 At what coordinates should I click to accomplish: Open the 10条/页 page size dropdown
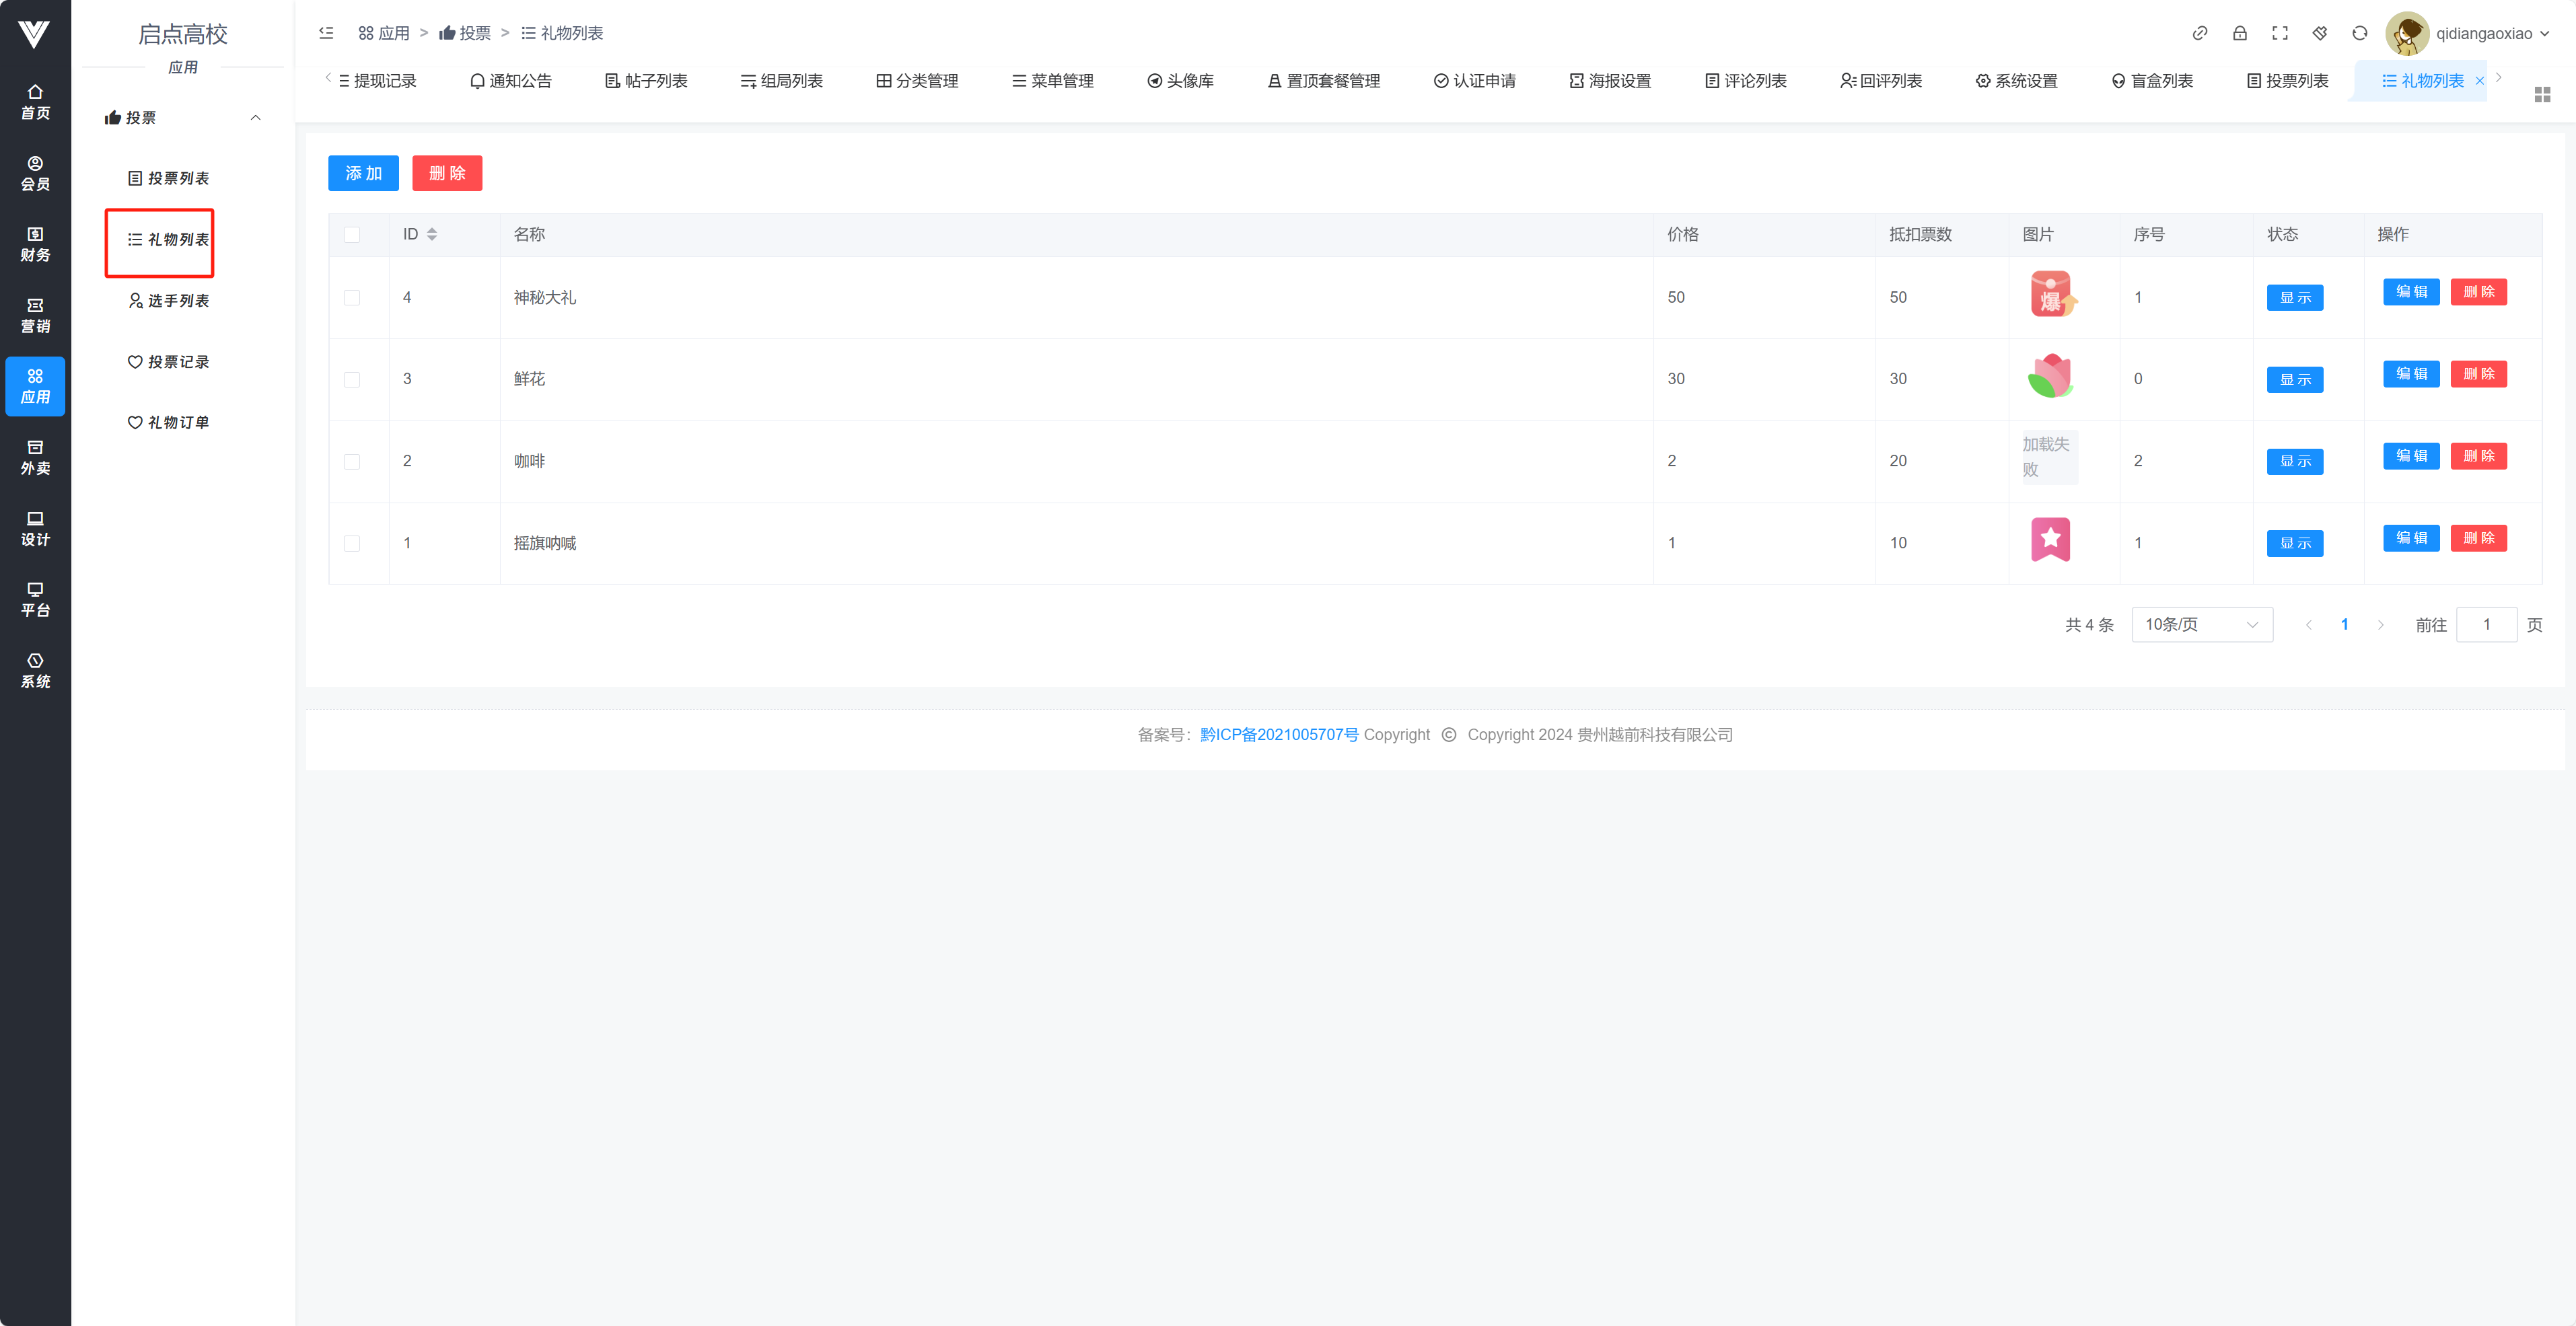[x=2201, y=624]
